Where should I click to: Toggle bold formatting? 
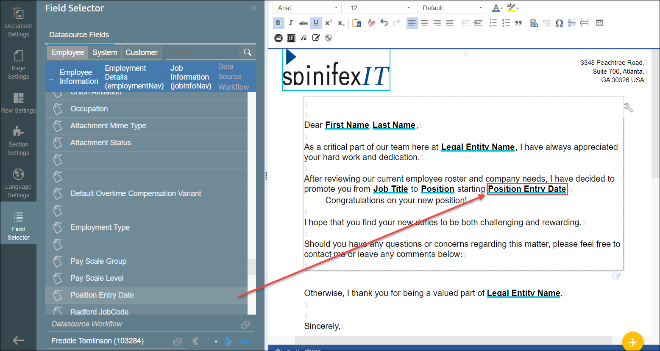click(x=278, y=23)
